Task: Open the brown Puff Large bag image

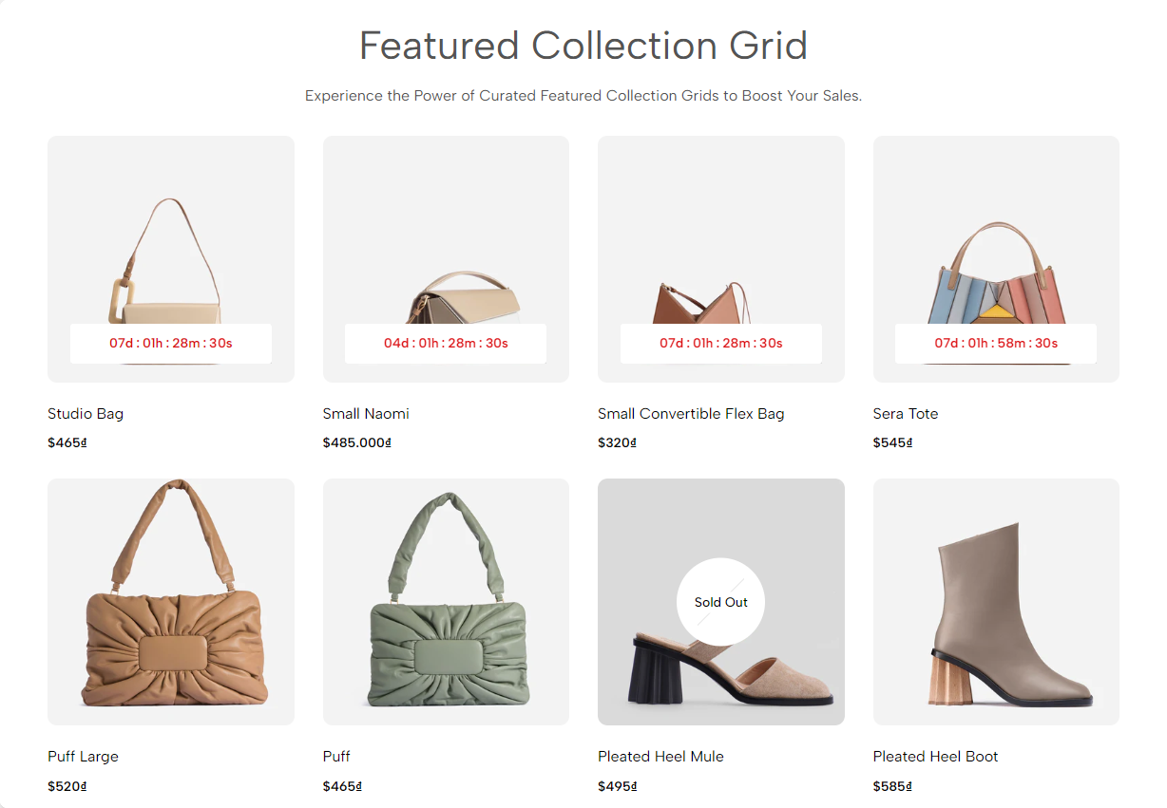Action: coord(171,602)
